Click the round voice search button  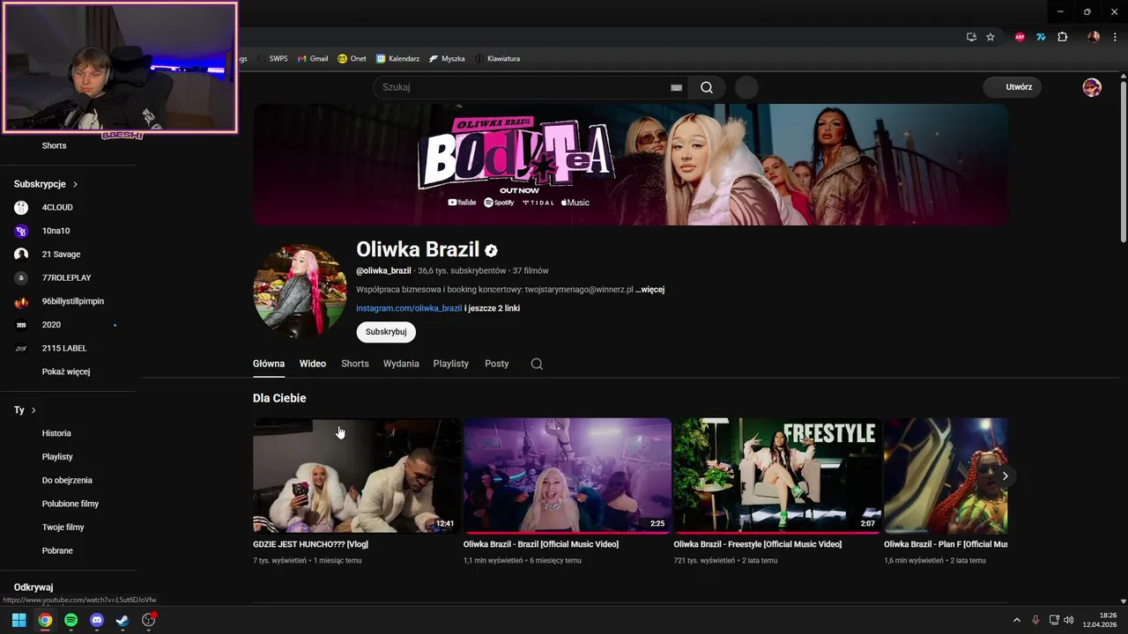pyautogui.click(x=746, y=87)
